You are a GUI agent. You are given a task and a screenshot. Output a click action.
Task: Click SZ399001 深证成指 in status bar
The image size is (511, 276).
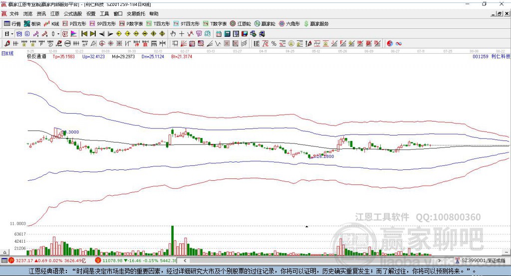[483, 261]
